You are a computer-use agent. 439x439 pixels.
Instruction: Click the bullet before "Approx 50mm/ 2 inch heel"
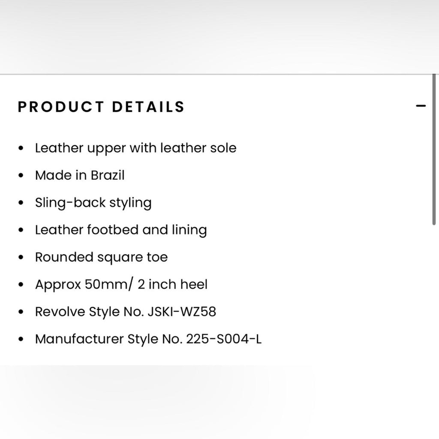pyautogui.click(x=21, y=285)
